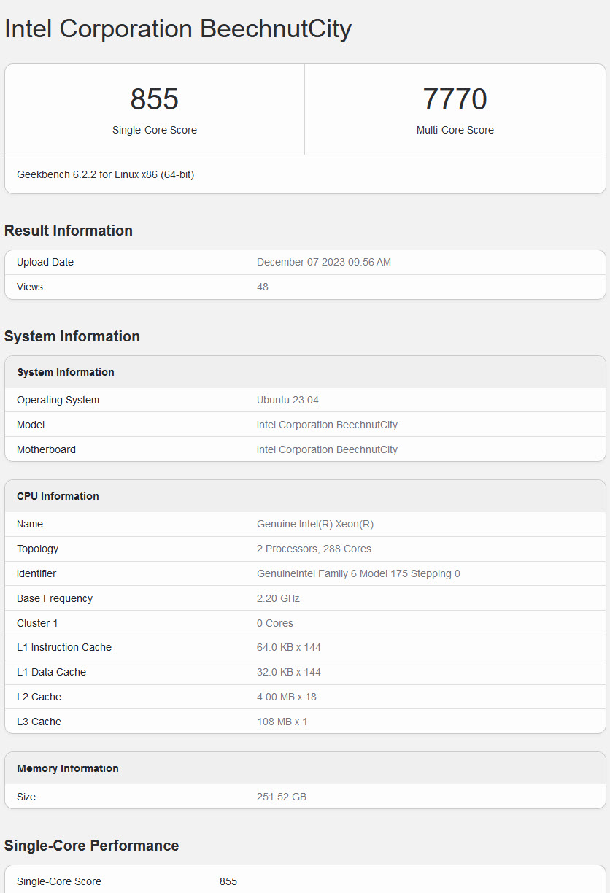Click the Topology value showing 288 Cores
This screenshot has width=610, height=893.
[314, 549]
